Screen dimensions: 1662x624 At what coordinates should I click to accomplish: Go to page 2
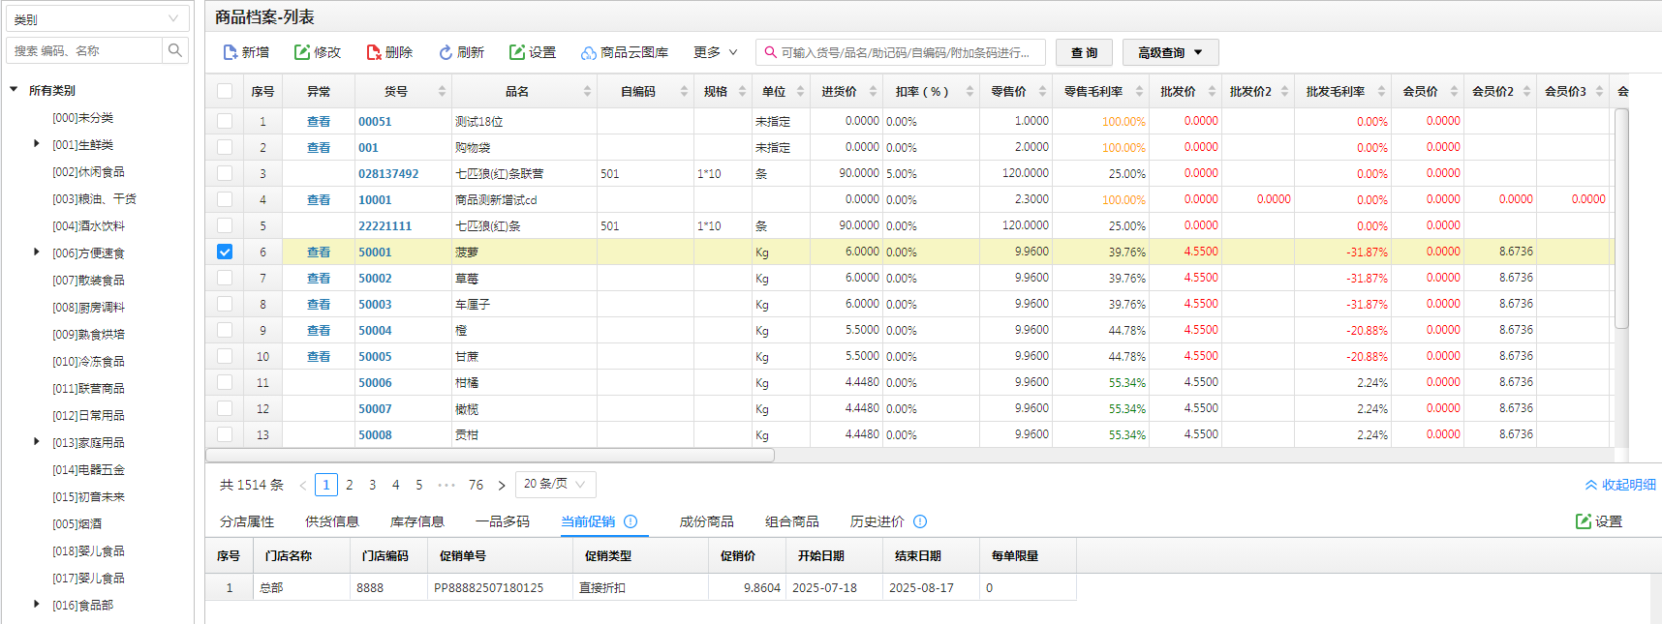pyautogui.click(x=350, y=485)
